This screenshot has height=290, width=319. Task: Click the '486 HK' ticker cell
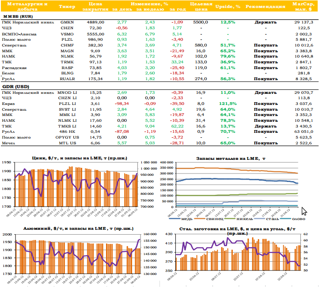[67, 131]
